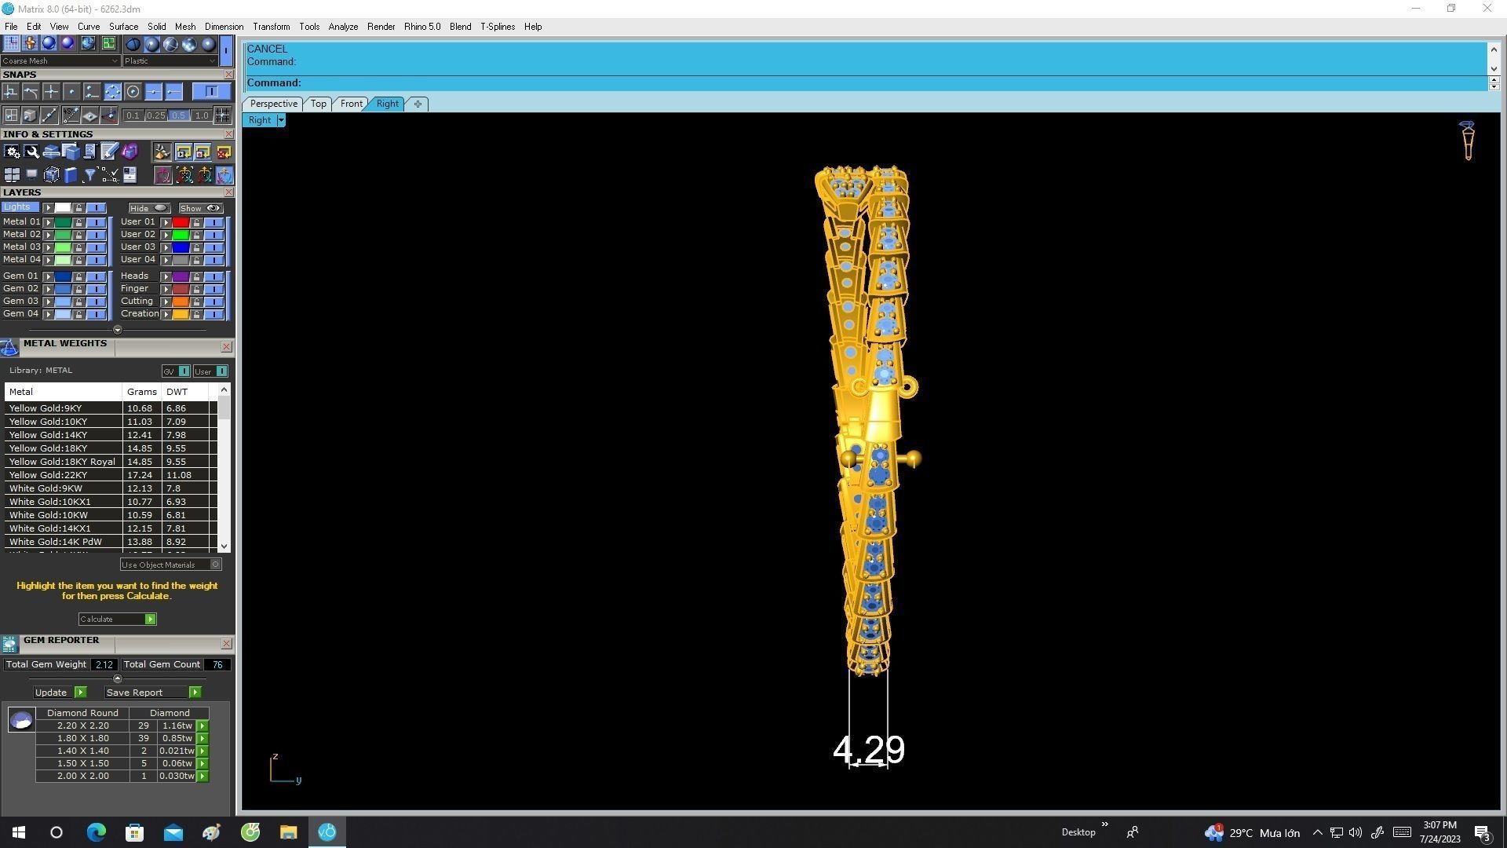Toggle lock on Metal 01 layer
This screenshot has height=848, width=1507.
[78, 222]
